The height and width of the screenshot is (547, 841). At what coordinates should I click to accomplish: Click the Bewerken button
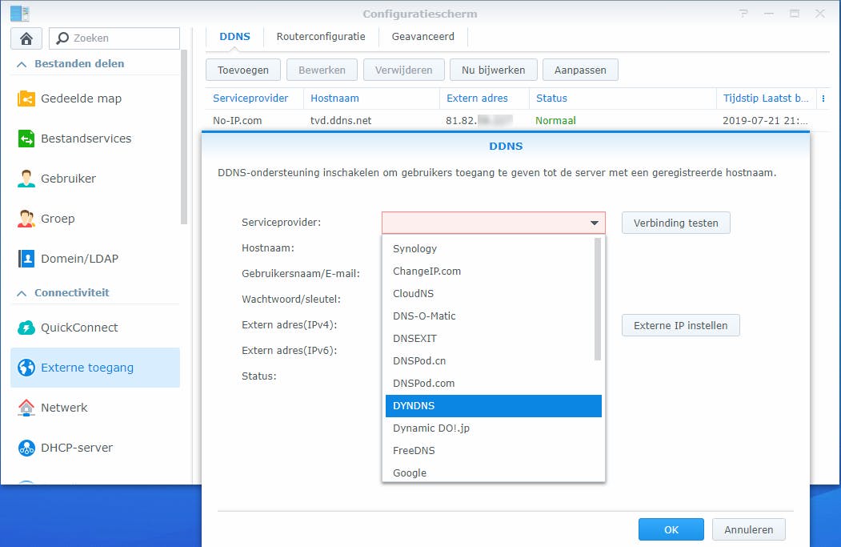[322, 70]
